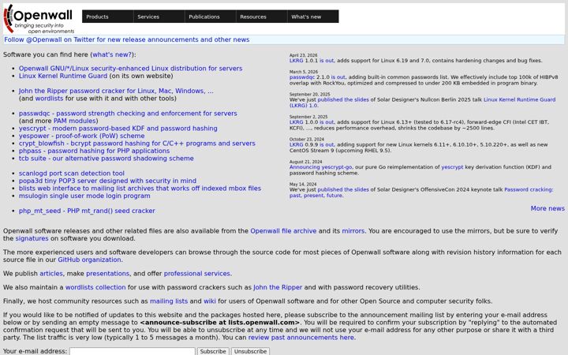
Task: Open review past announcements here link
Action: [x=301, y=338]
